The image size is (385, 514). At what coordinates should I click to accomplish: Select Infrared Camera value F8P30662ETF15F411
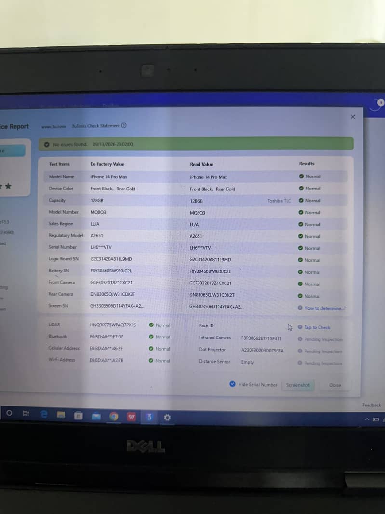[x=262, y=338]
